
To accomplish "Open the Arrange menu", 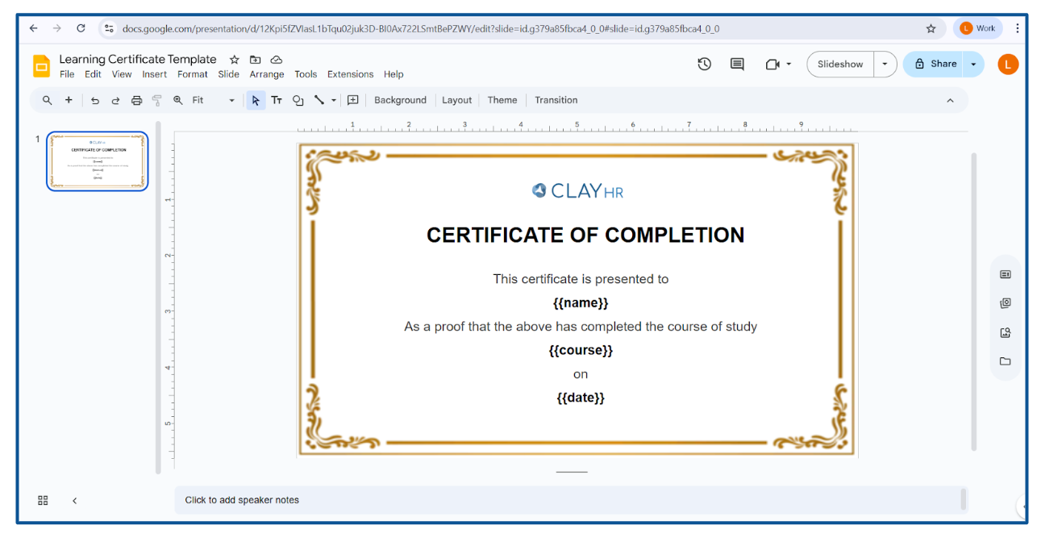I will click(267, 74).
